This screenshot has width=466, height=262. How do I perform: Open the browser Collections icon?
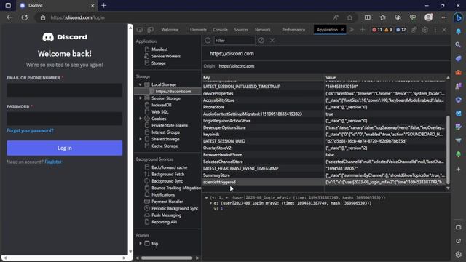coord(398,17)
